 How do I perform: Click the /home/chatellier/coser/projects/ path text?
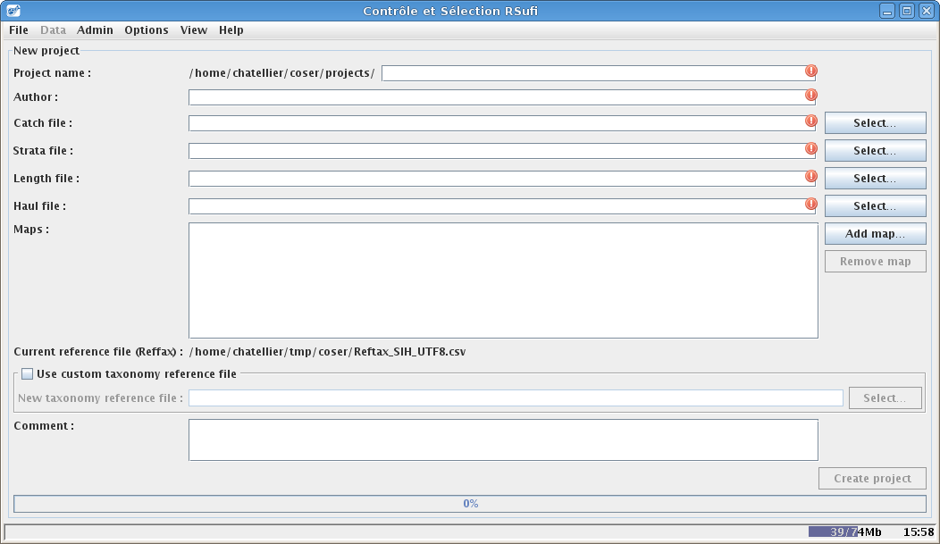click(281, 73)
